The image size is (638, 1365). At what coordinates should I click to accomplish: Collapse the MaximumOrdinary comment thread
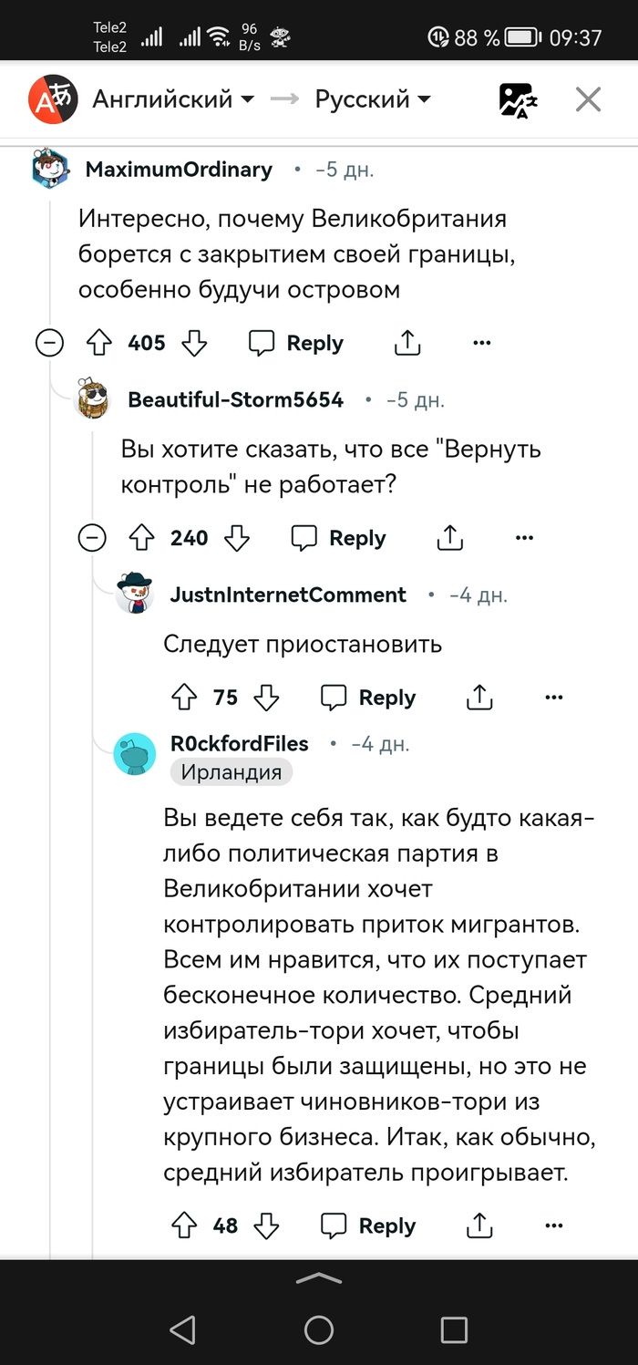pyautogui.click(x=49, y=344)
